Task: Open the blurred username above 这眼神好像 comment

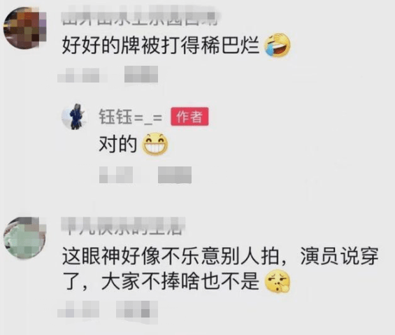Action: click(x=123, y=226)
